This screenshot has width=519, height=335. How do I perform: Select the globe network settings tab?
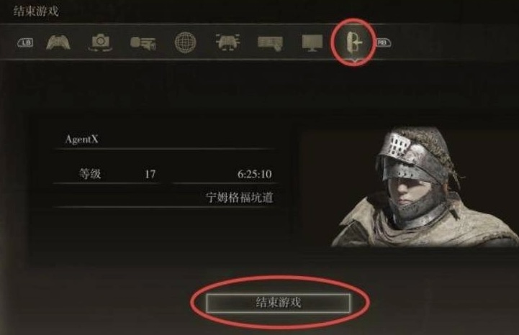tap(185, 42)
